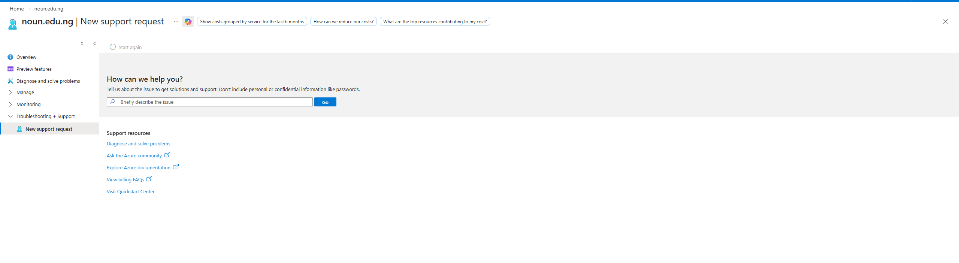The height and width of the screenshot is (263, 959).
Task: Select New support request sidebar item
Action: tap(49, 129)
